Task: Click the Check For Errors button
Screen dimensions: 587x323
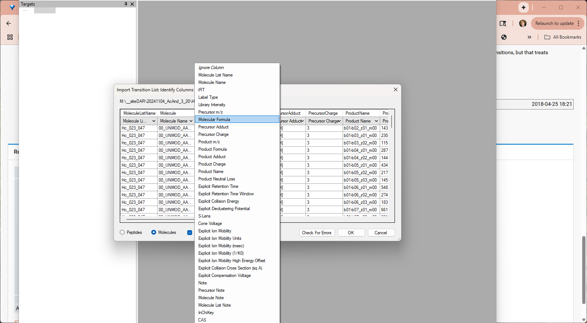Action: [x=317, y=233]
